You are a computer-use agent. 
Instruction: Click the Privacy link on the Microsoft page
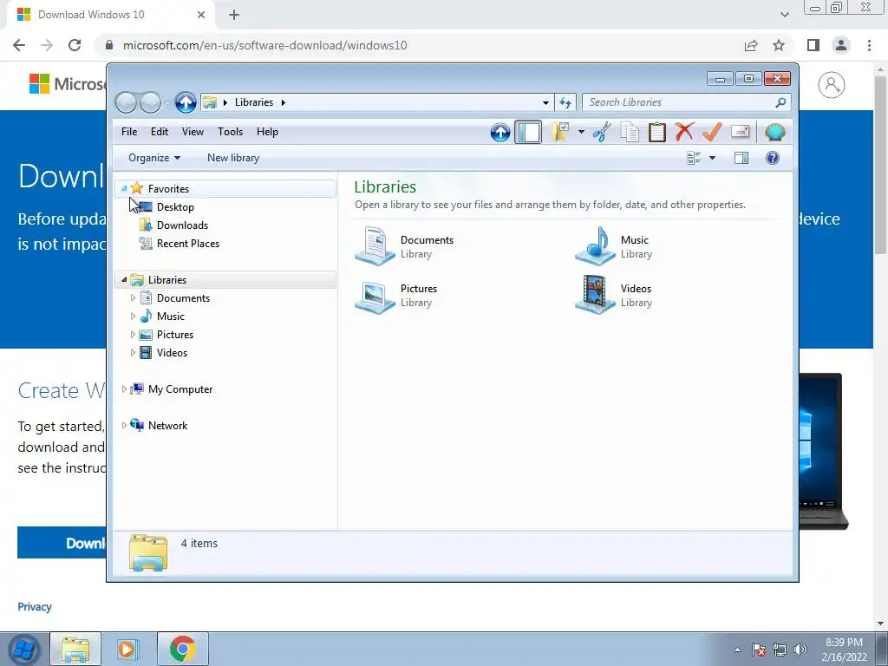[x=35, y=606]
